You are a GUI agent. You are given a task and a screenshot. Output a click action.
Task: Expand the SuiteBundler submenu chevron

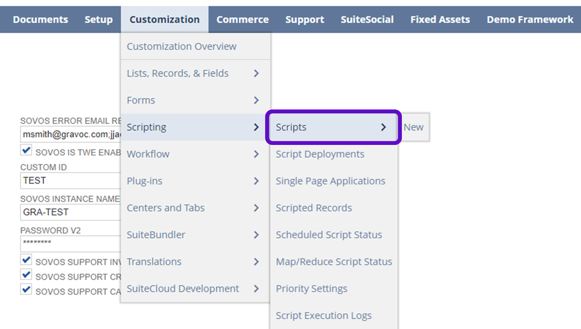point(256,235)
